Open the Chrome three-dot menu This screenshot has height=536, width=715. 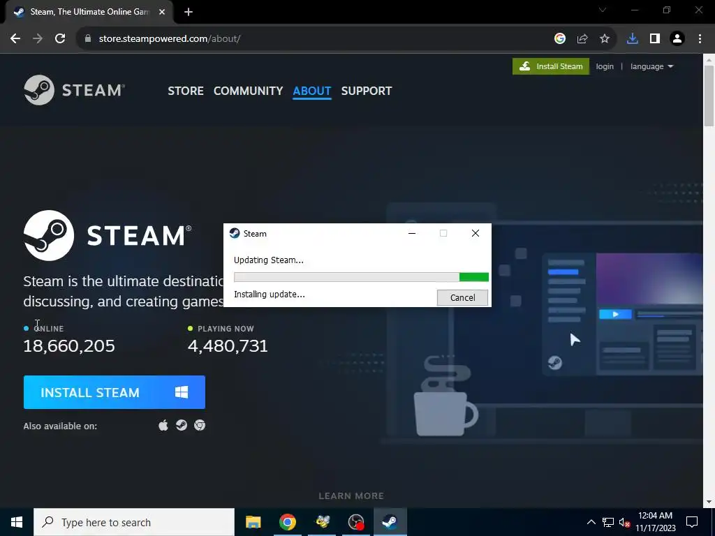coord(700,39)
